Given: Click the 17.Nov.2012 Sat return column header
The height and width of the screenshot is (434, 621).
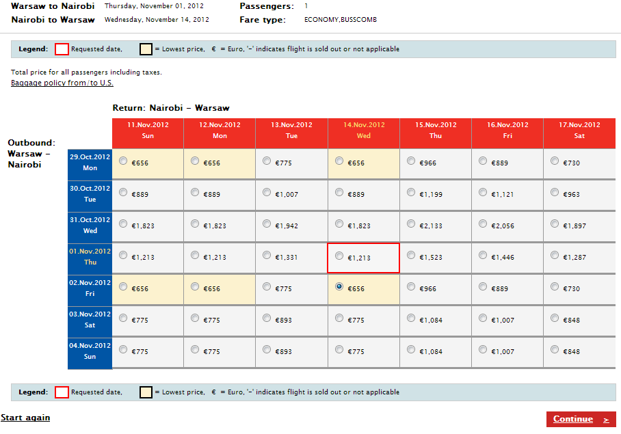Looking at the screenshot, I should [579, 133].
